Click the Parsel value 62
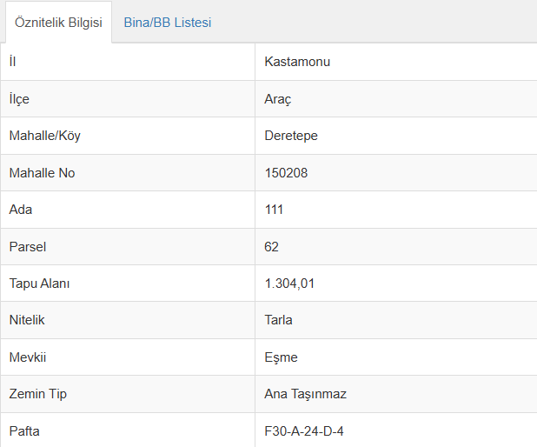 pos(272,247)
